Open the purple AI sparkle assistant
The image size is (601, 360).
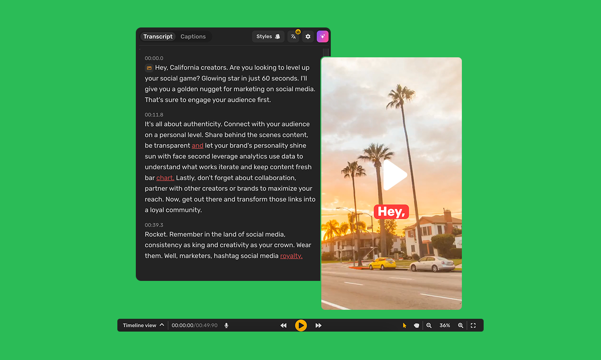tap(322, 36)
